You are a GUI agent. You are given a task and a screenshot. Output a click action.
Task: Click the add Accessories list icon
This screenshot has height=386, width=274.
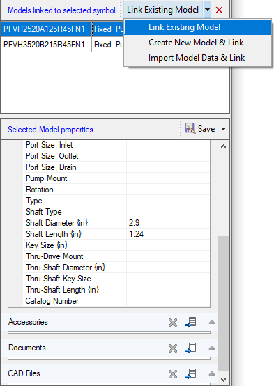tap(190, 322)
